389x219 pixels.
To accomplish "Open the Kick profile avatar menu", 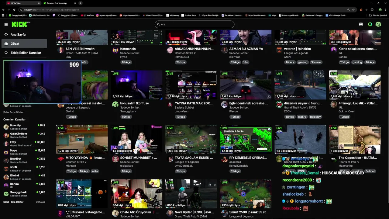I will coord(378,24).
